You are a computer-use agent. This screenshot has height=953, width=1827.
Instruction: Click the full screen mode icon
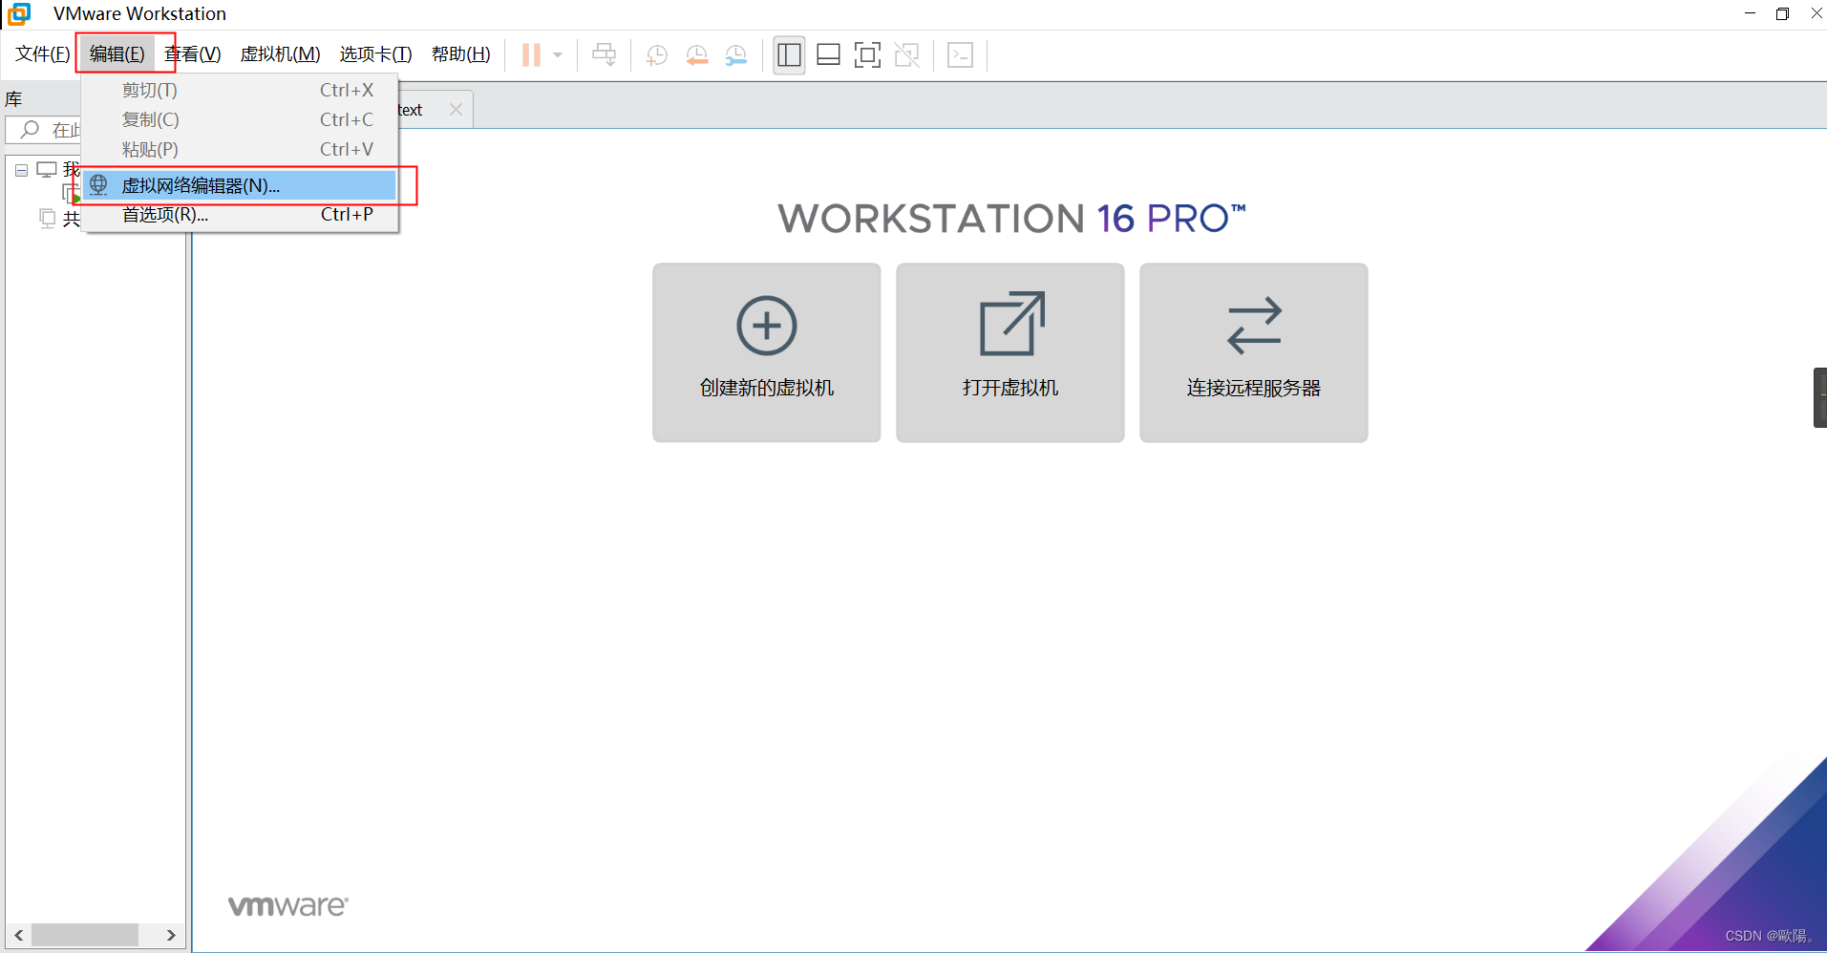(x=867, y=54)
